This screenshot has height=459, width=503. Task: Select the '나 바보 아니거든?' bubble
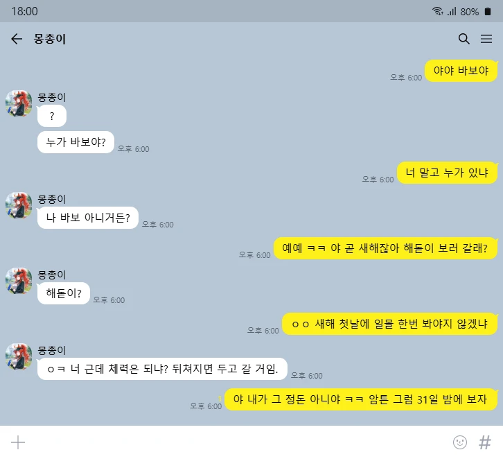tap(88, 218)
